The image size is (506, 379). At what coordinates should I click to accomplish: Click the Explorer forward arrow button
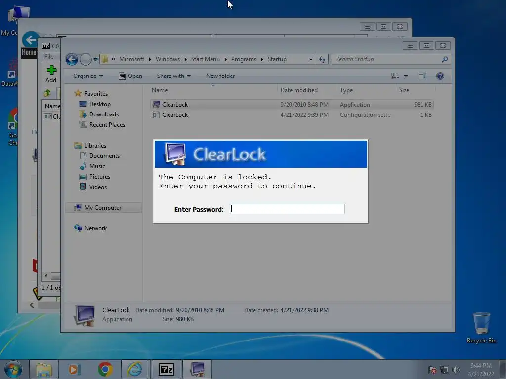click(x=85, y=59)
